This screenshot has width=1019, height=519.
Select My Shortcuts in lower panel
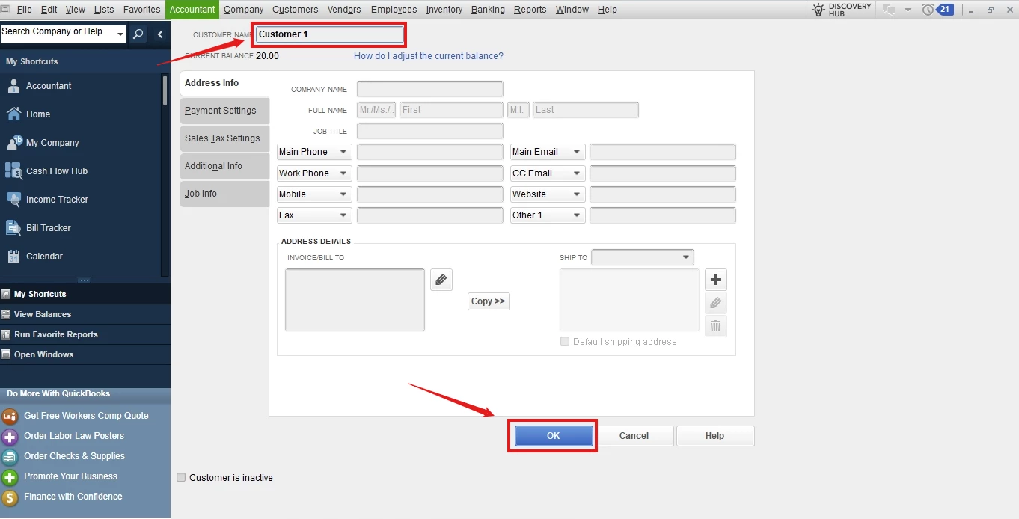click(x=85, y=294)
